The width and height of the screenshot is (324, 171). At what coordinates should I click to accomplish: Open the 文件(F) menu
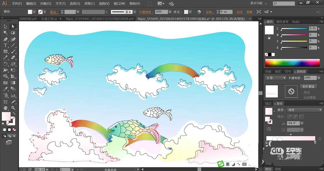coord(17,4)
